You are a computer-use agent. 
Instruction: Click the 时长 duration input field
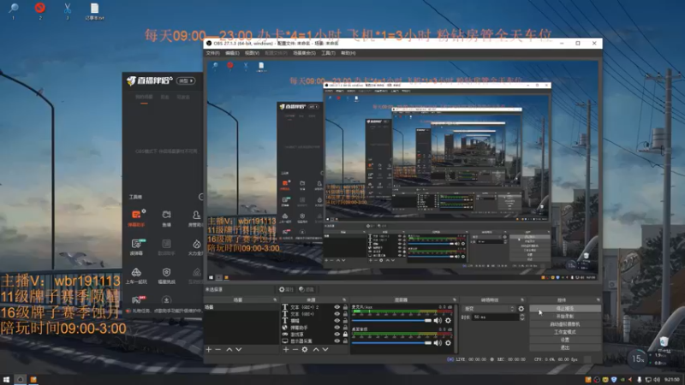click(x=496, y=317)
